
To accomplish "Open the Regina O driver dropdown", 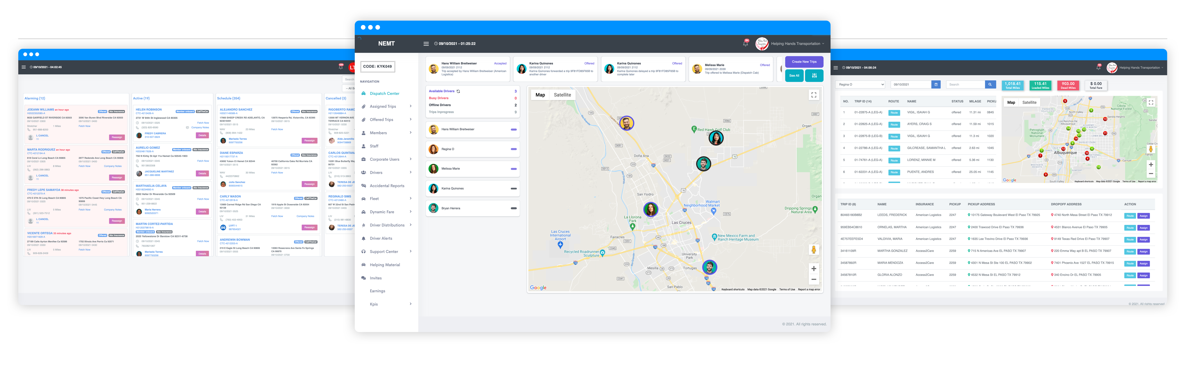I will click(860, 84).
